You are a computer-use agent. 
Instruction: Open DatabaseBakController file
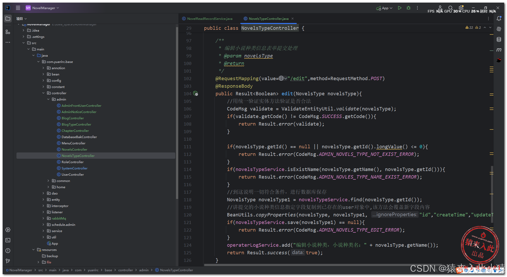tap(79, 137)
